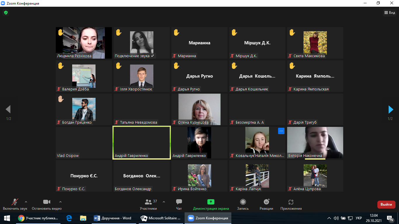This screenshot has height=224, width=399.
Task: Expand the arrow next to Participants
Action: coord(164,202)
